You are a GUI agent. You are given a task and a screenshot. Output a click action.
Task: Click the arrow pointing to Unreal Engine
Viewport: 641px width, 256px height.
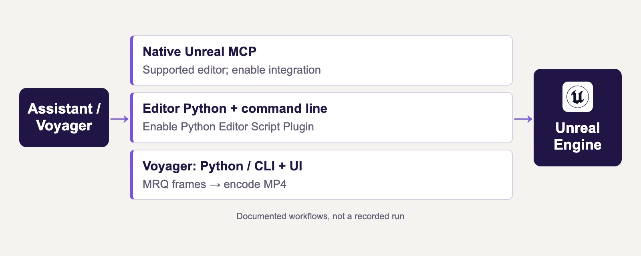tap(523, 119)
